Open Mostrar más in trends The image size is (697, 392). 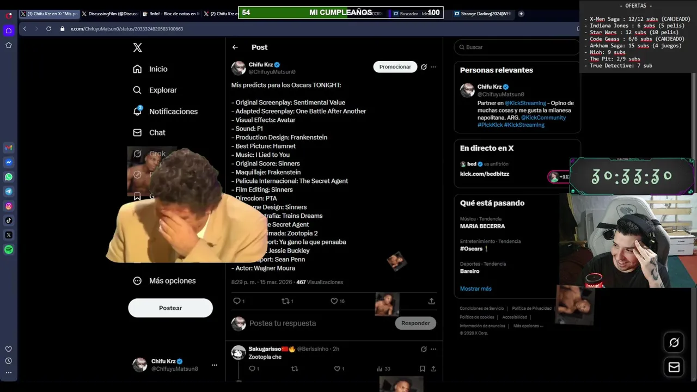(475, 289)
